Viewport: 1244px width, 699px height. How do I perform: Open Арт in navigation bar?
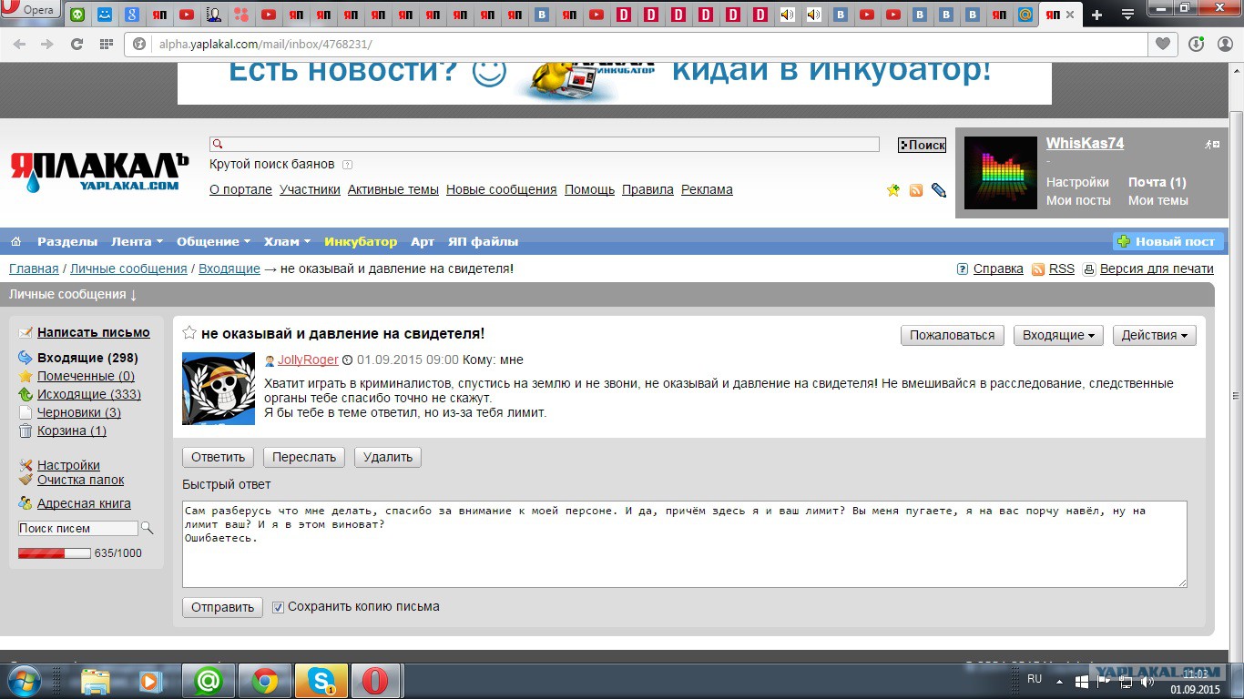tap(423, 241)
